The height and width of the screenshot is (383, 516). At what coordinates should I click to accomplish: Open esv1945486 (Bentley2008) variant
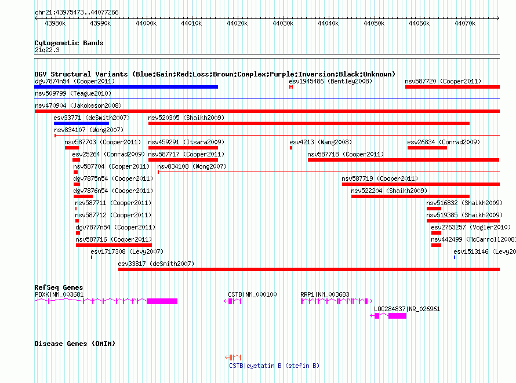tap(330, 81)
